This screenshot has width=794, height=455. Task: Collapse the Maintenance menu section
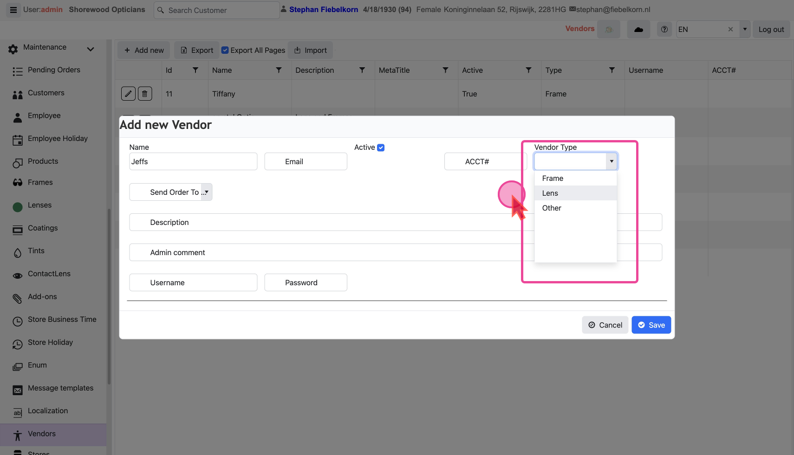[x=91, y=49]
